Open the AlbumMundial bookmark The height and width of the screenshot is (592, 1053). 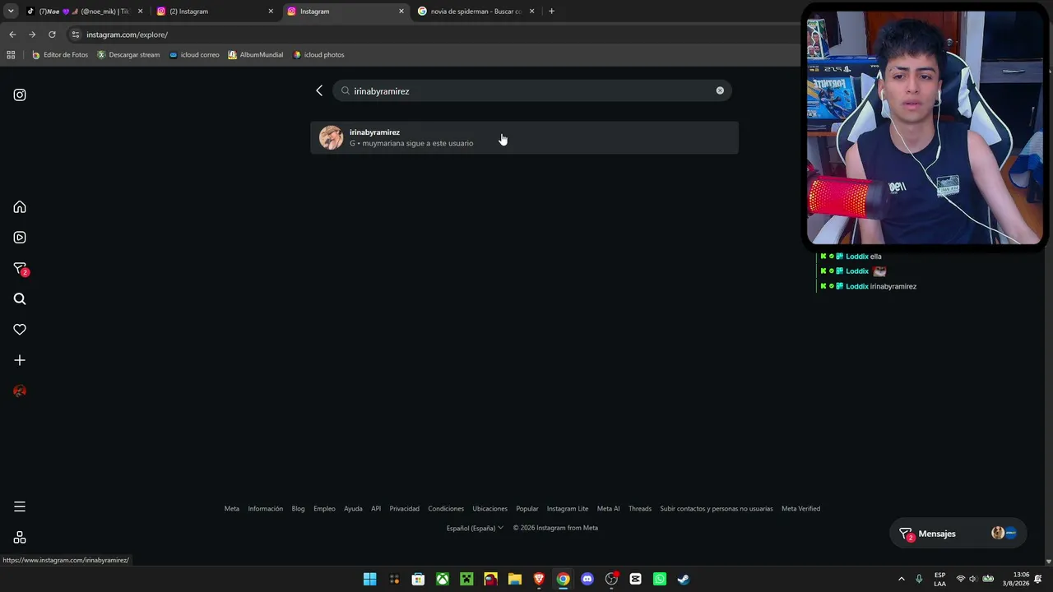[x=256, y=55]
